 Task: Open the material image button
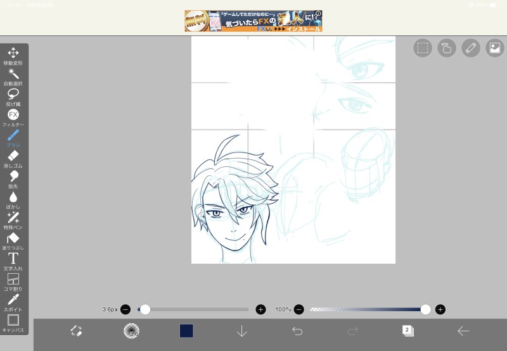[x=495, y=48]
